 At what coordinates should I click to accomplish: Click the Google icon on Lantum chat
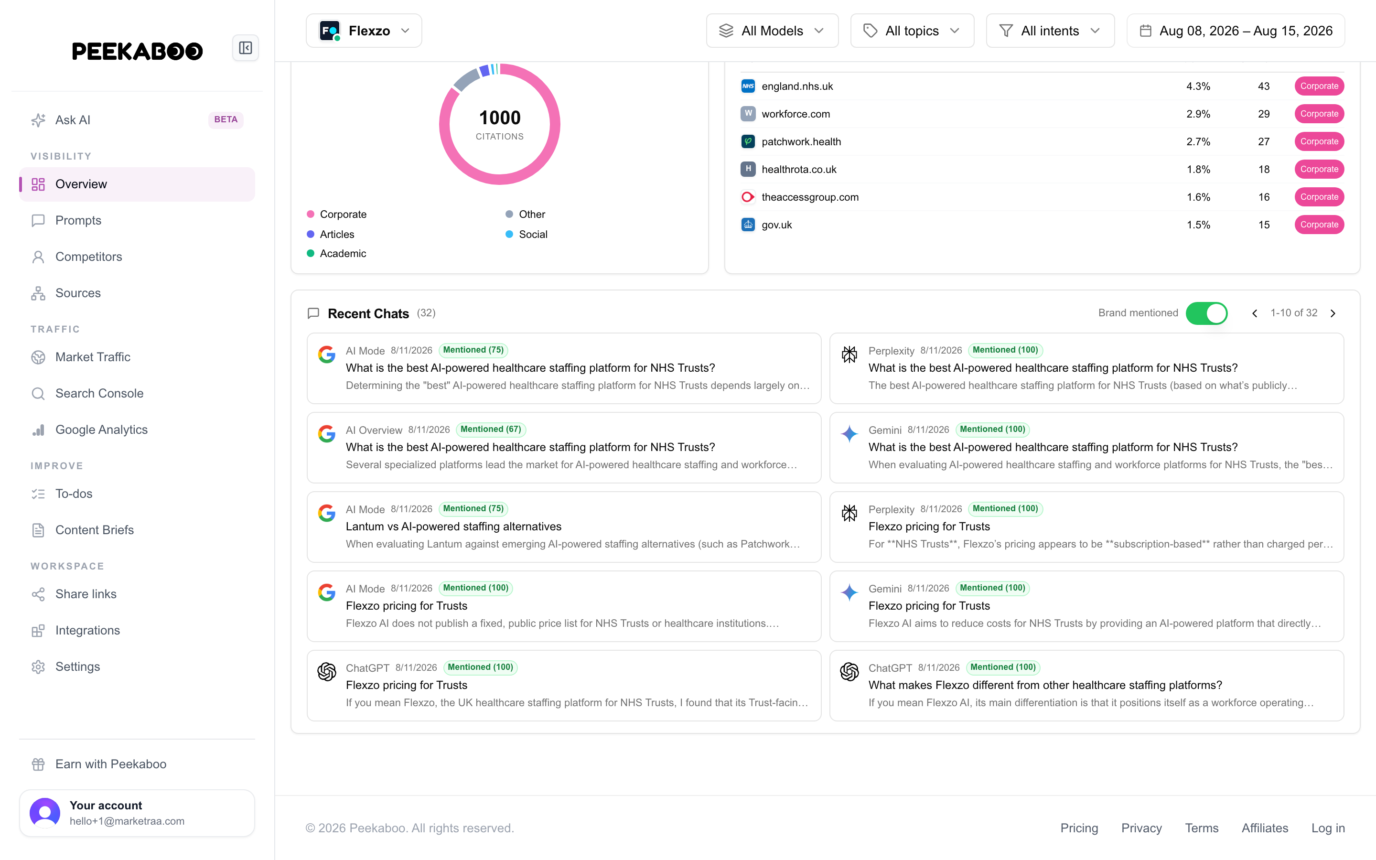tap(327, 513)
